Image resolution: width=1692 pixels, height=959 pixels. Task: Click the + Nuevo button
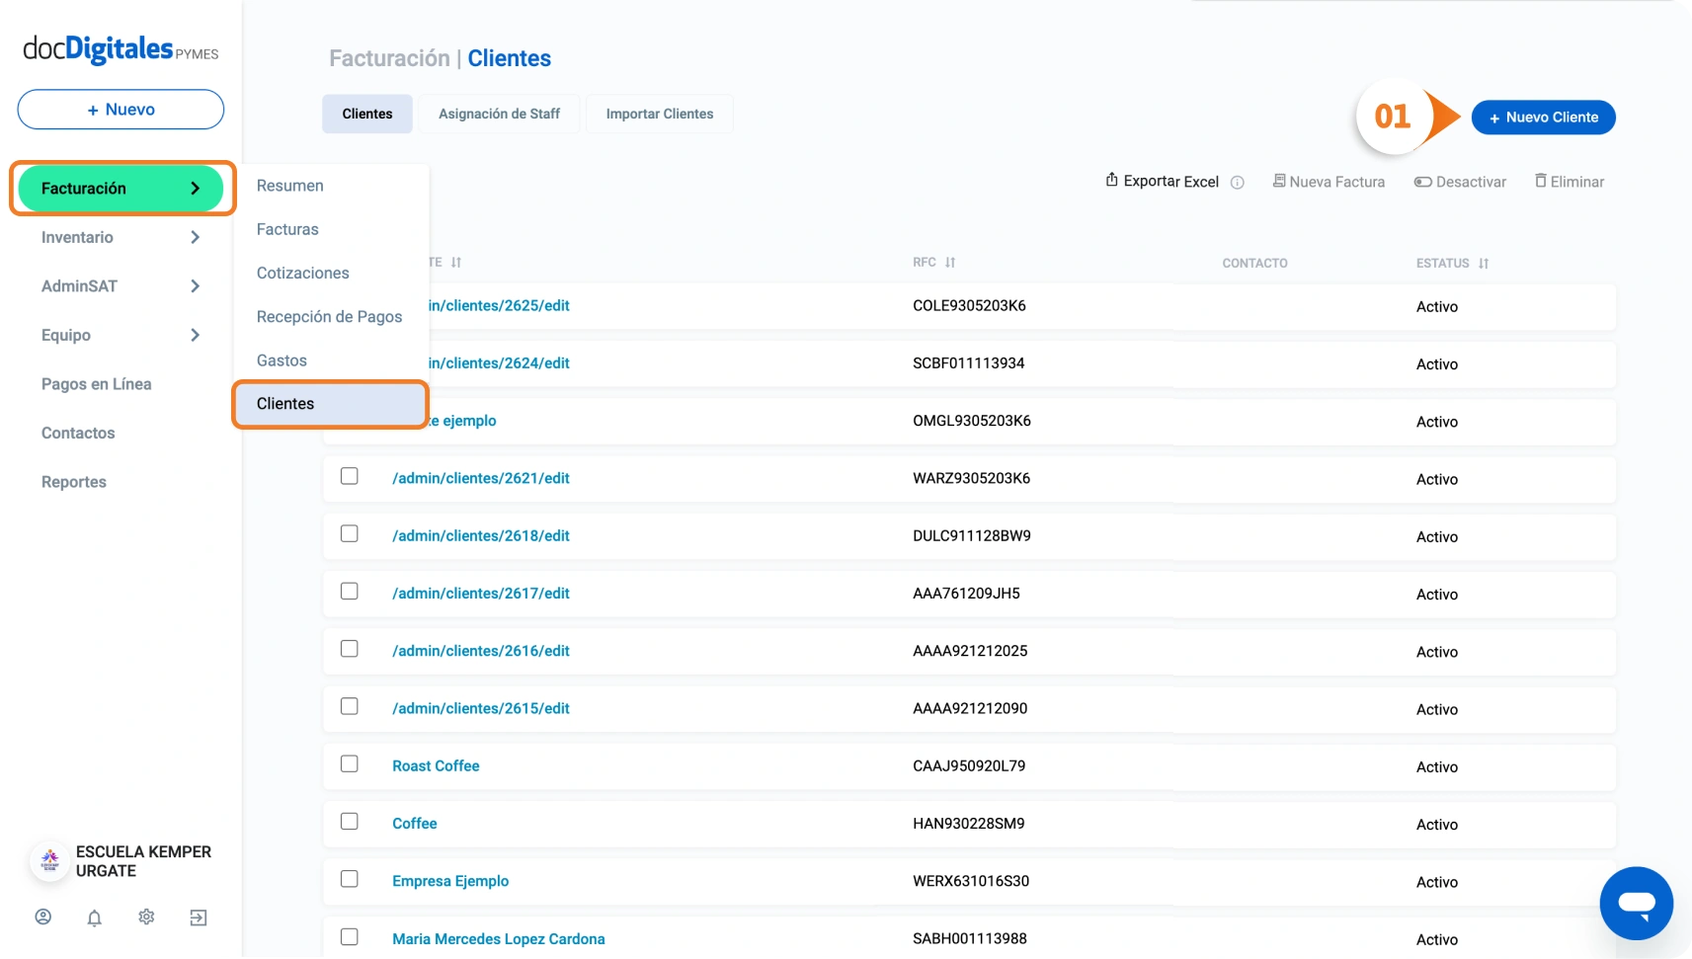(121, 110)
